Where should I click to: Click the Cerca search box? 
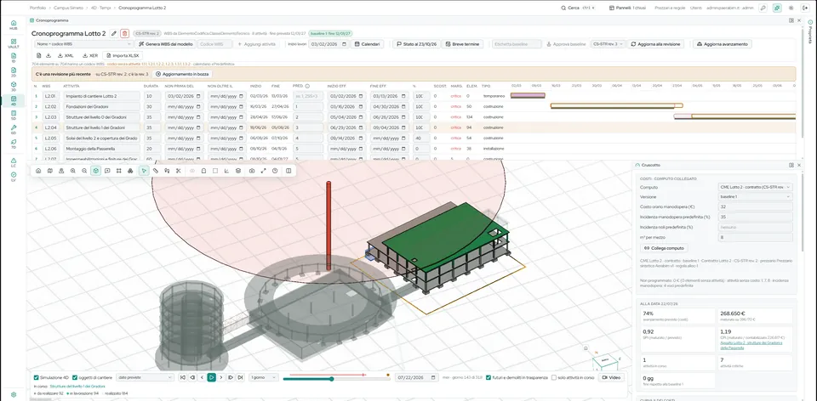point(580,8)
